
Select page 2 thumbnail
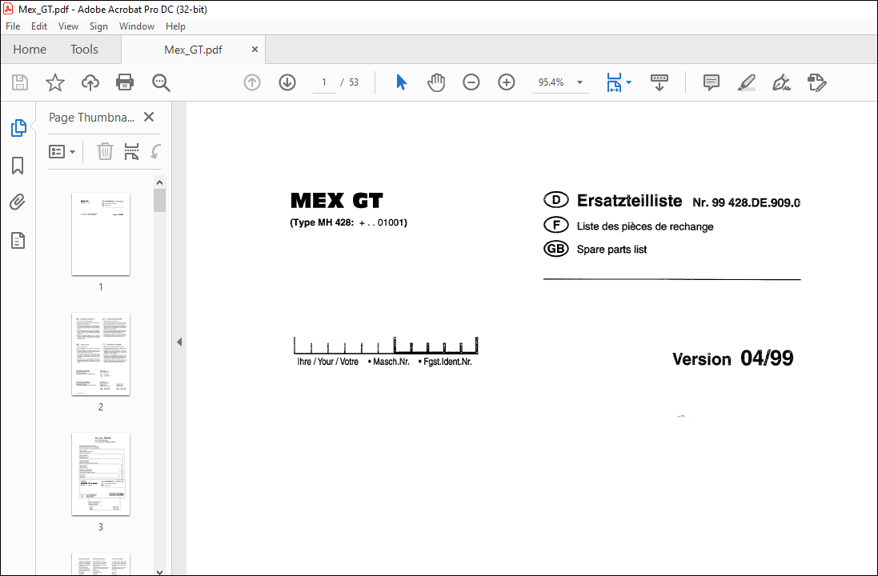point(101,354)
